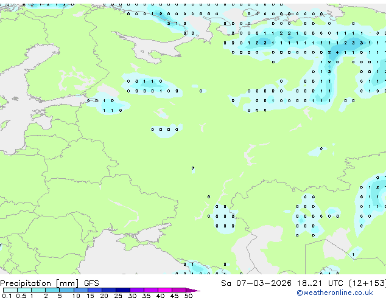Pick the violet legend swatch between 35 and 40
This screenshot has width=386, height=298.
pos(150,290)
